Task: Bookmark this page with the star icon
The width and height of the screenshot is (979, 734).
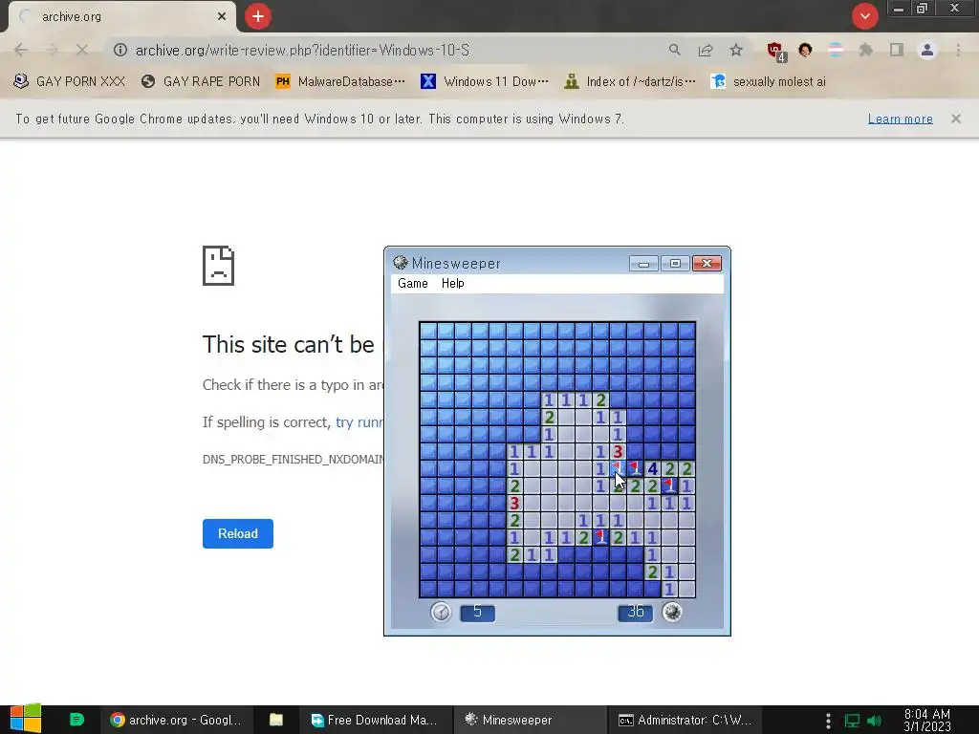Action: [x=736, y=50]
